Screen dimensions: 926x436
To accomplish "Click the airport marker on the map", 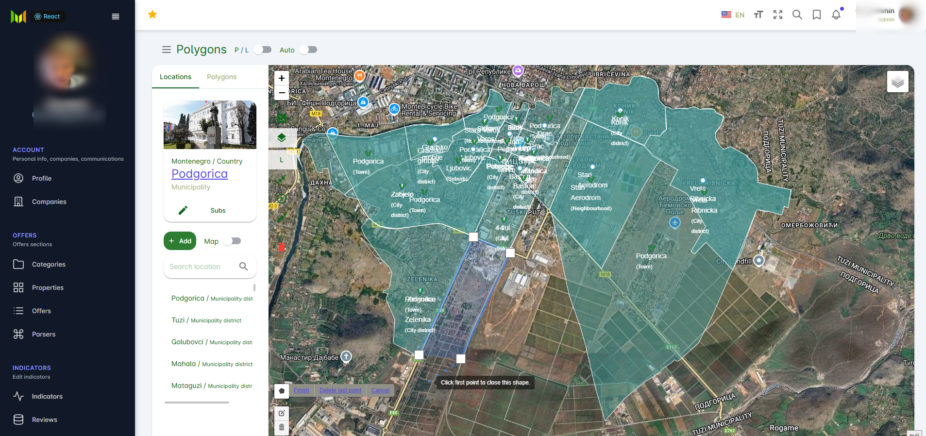I will [675, 222].
